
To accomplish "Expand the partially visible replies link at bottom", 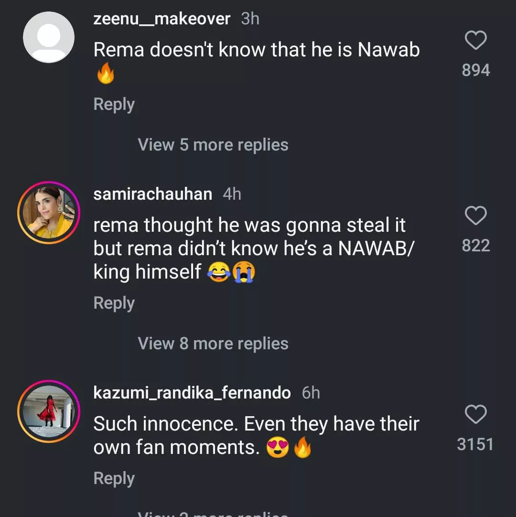I will 213,513.
